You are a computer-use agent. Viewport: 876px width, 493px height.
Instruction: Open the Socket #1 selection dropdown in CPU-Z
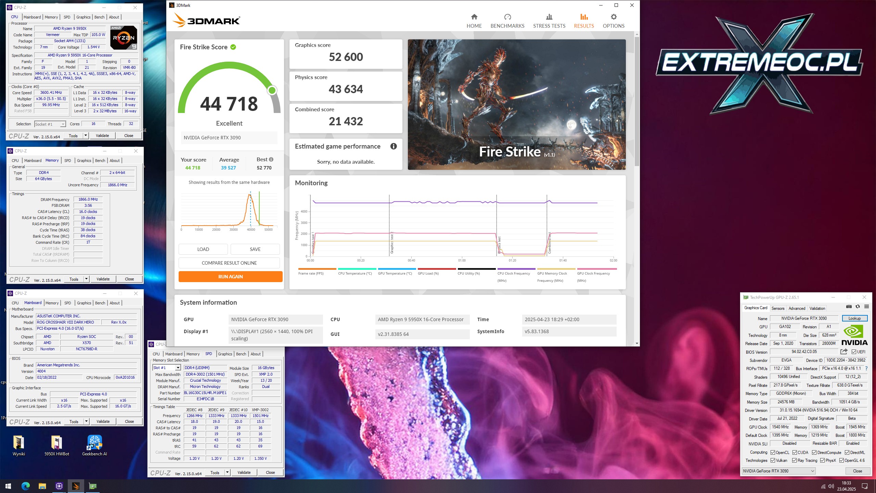50,124
